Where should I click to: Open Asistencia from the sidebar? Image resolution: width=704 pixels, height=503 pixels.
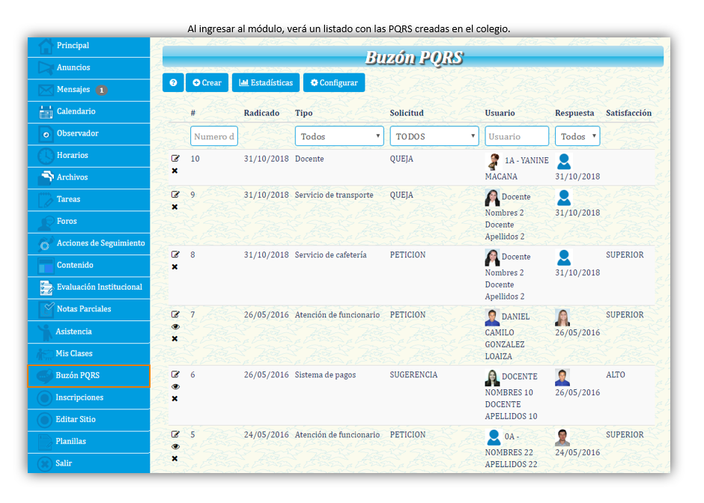pos(88,332)
